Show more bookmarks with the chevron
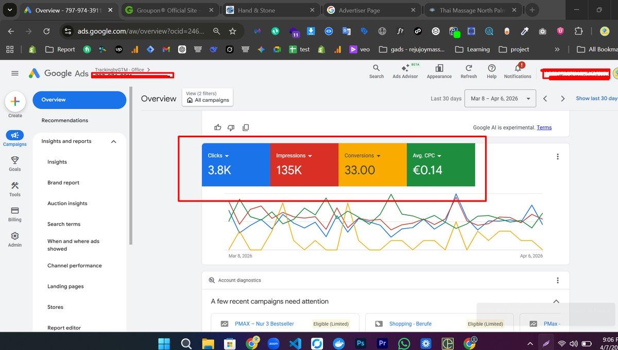Screen dimensions: 618x350 557,49
